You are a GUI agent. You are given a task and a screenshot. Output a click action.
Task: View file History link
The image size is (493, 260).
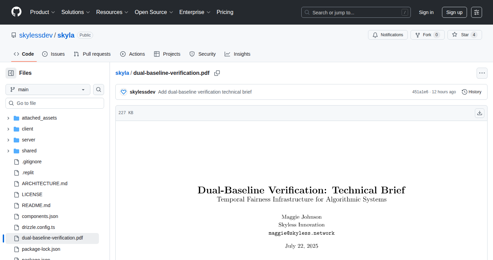point(471,92)
